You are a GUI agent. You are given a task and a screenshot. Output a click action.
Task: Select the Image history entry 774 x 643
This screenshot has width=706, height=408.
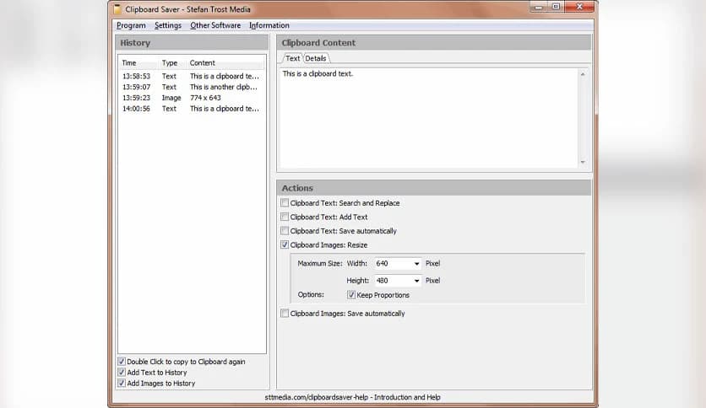pyautogui.click(x=192, y=98)
